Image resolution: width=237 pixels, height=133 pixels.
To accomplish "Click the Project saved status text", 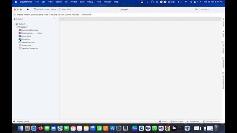I will [x=23, y=122].
